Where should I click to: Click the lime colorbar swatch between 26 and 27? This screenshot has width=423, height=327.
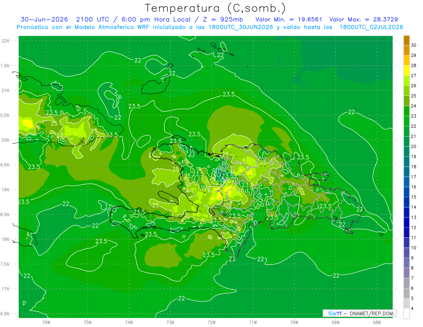click(x=406, y=81)
